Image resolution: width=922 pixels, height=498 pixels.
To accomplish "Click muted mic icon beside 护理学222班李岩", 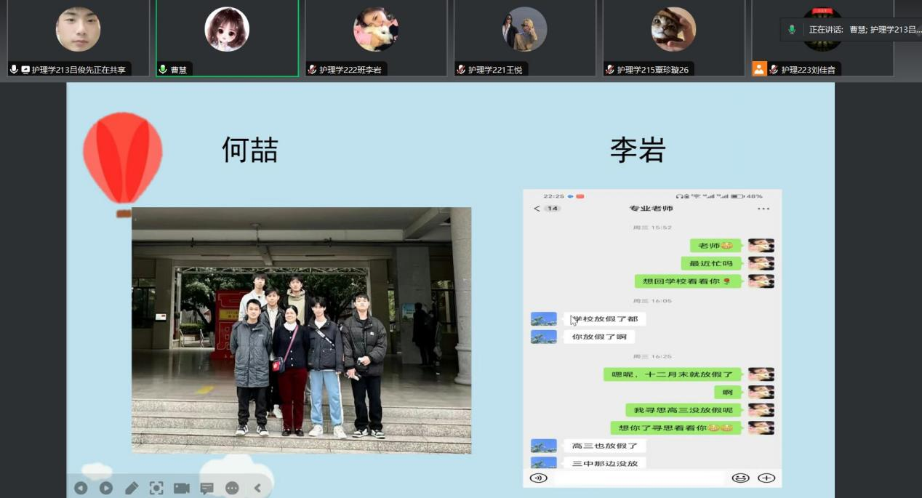I will [312, 70].
